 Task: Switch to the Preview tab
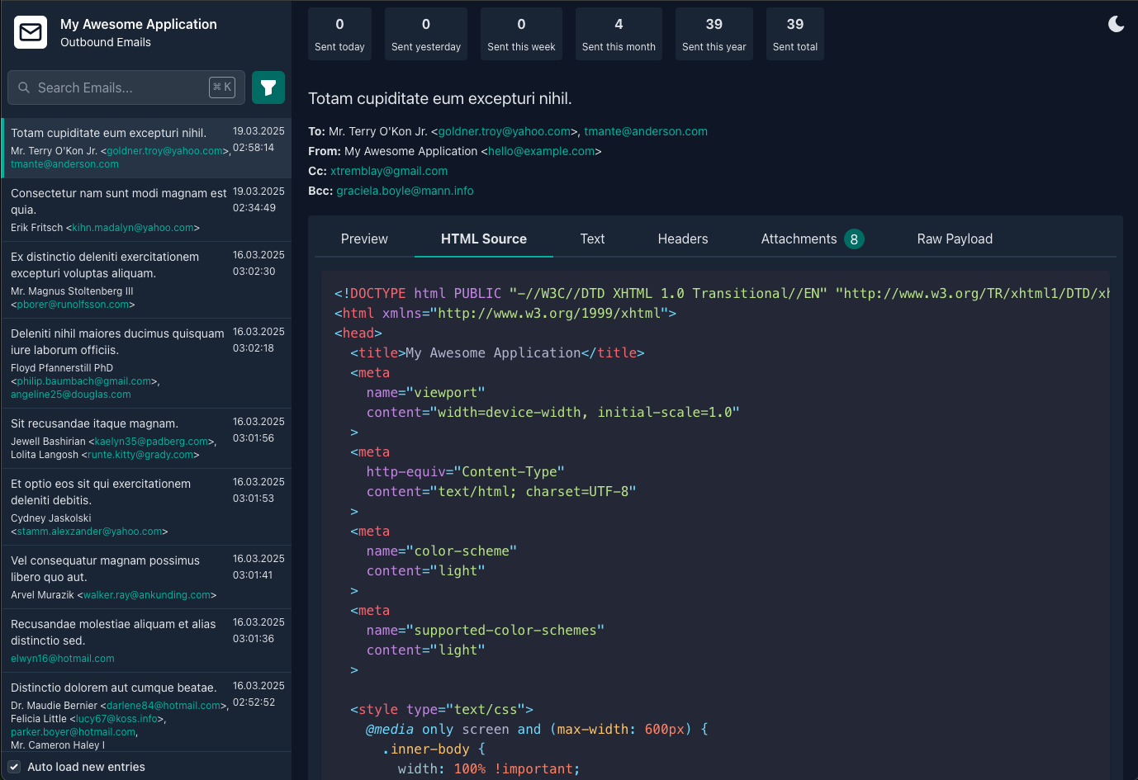pyautogui.click(x=364, y=239)
